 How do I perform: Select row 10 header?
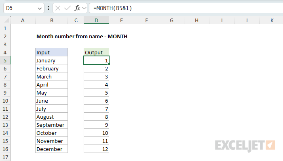click(5, 101)
